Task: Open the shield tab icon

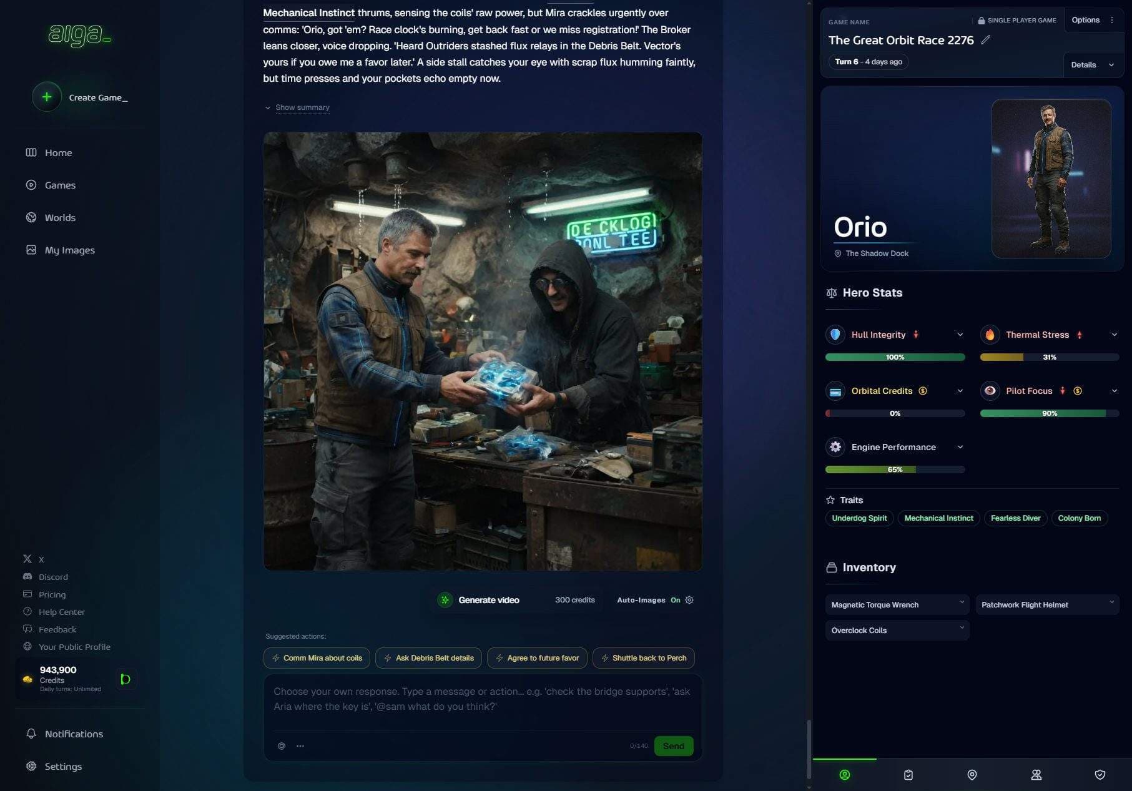Action: 1100,775
